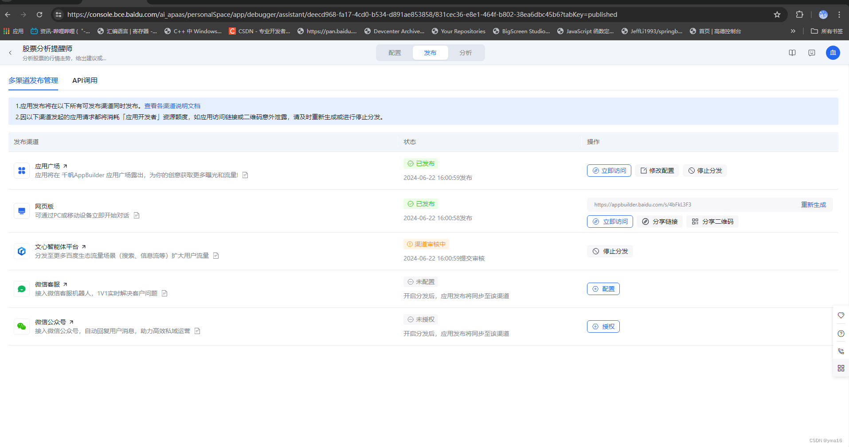This screenshot has height=447, width=849.
Task: Open the BigScreen Studio bookmark
Action: (521, 31)
